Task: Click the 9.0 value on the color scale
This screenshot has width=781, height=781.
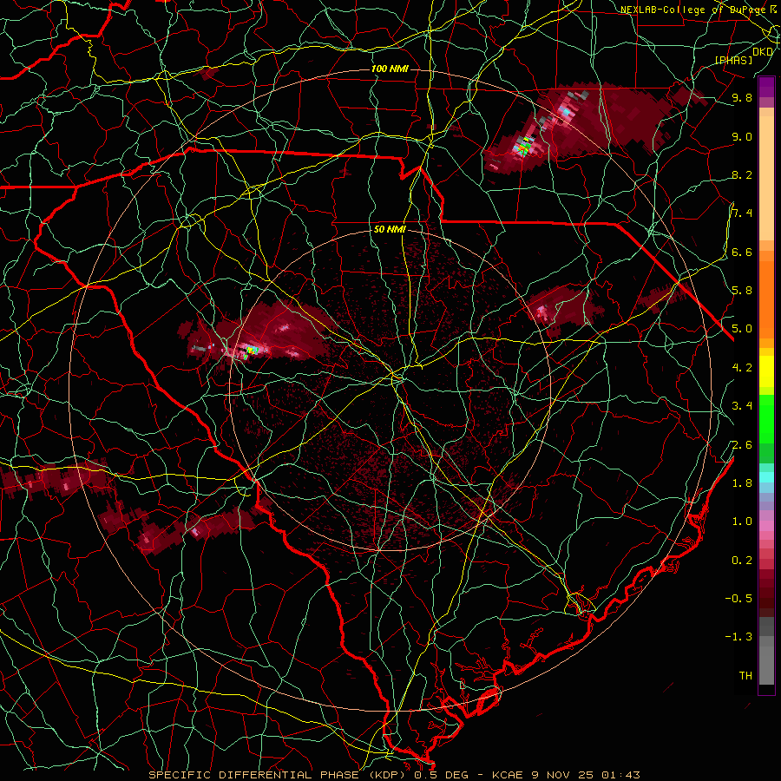Action: (742, 136)
